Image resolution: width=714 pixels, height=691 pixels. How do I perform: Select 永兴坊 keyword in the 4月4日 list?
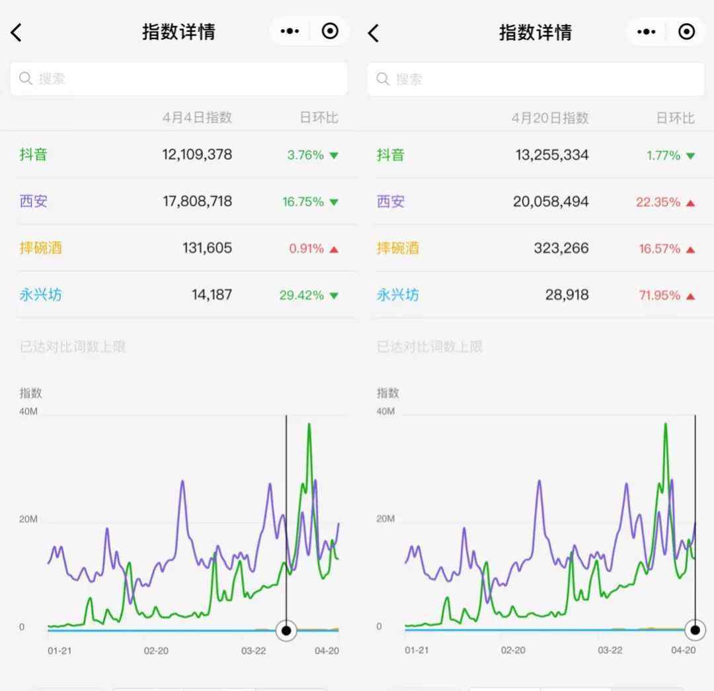(40, 295)
